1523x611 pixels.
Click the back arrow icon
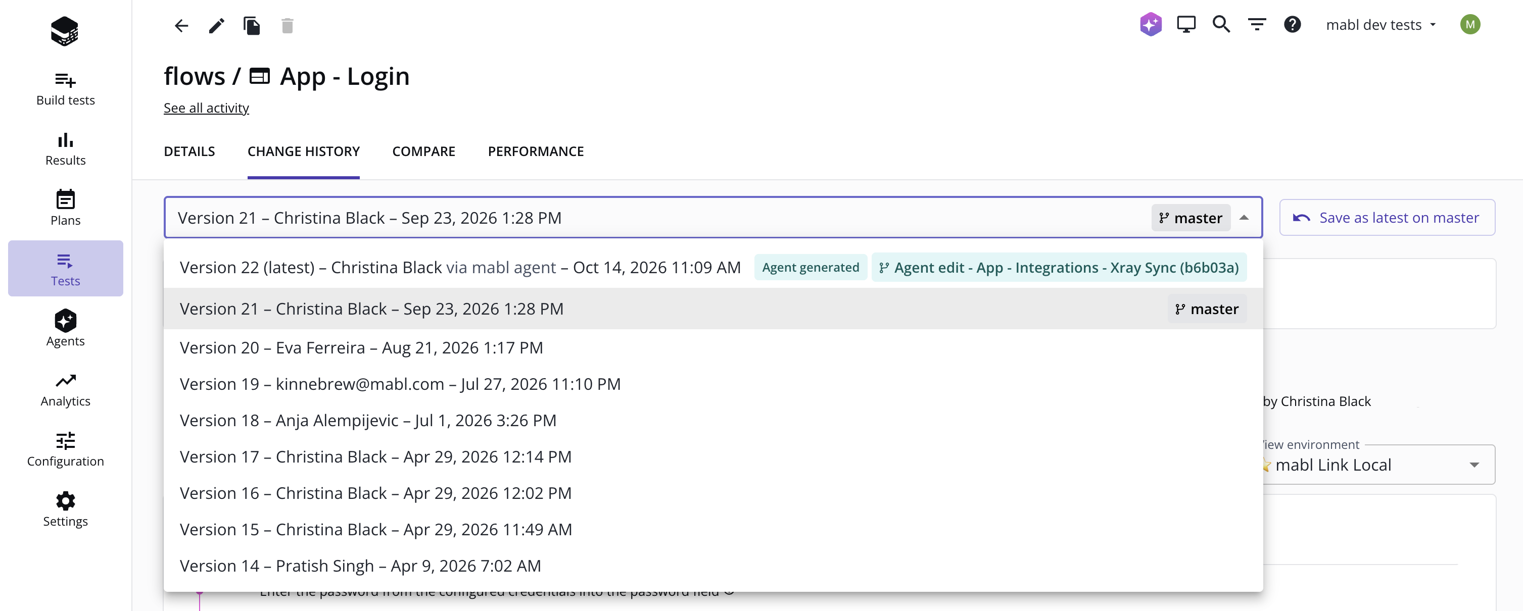[181, 25]
